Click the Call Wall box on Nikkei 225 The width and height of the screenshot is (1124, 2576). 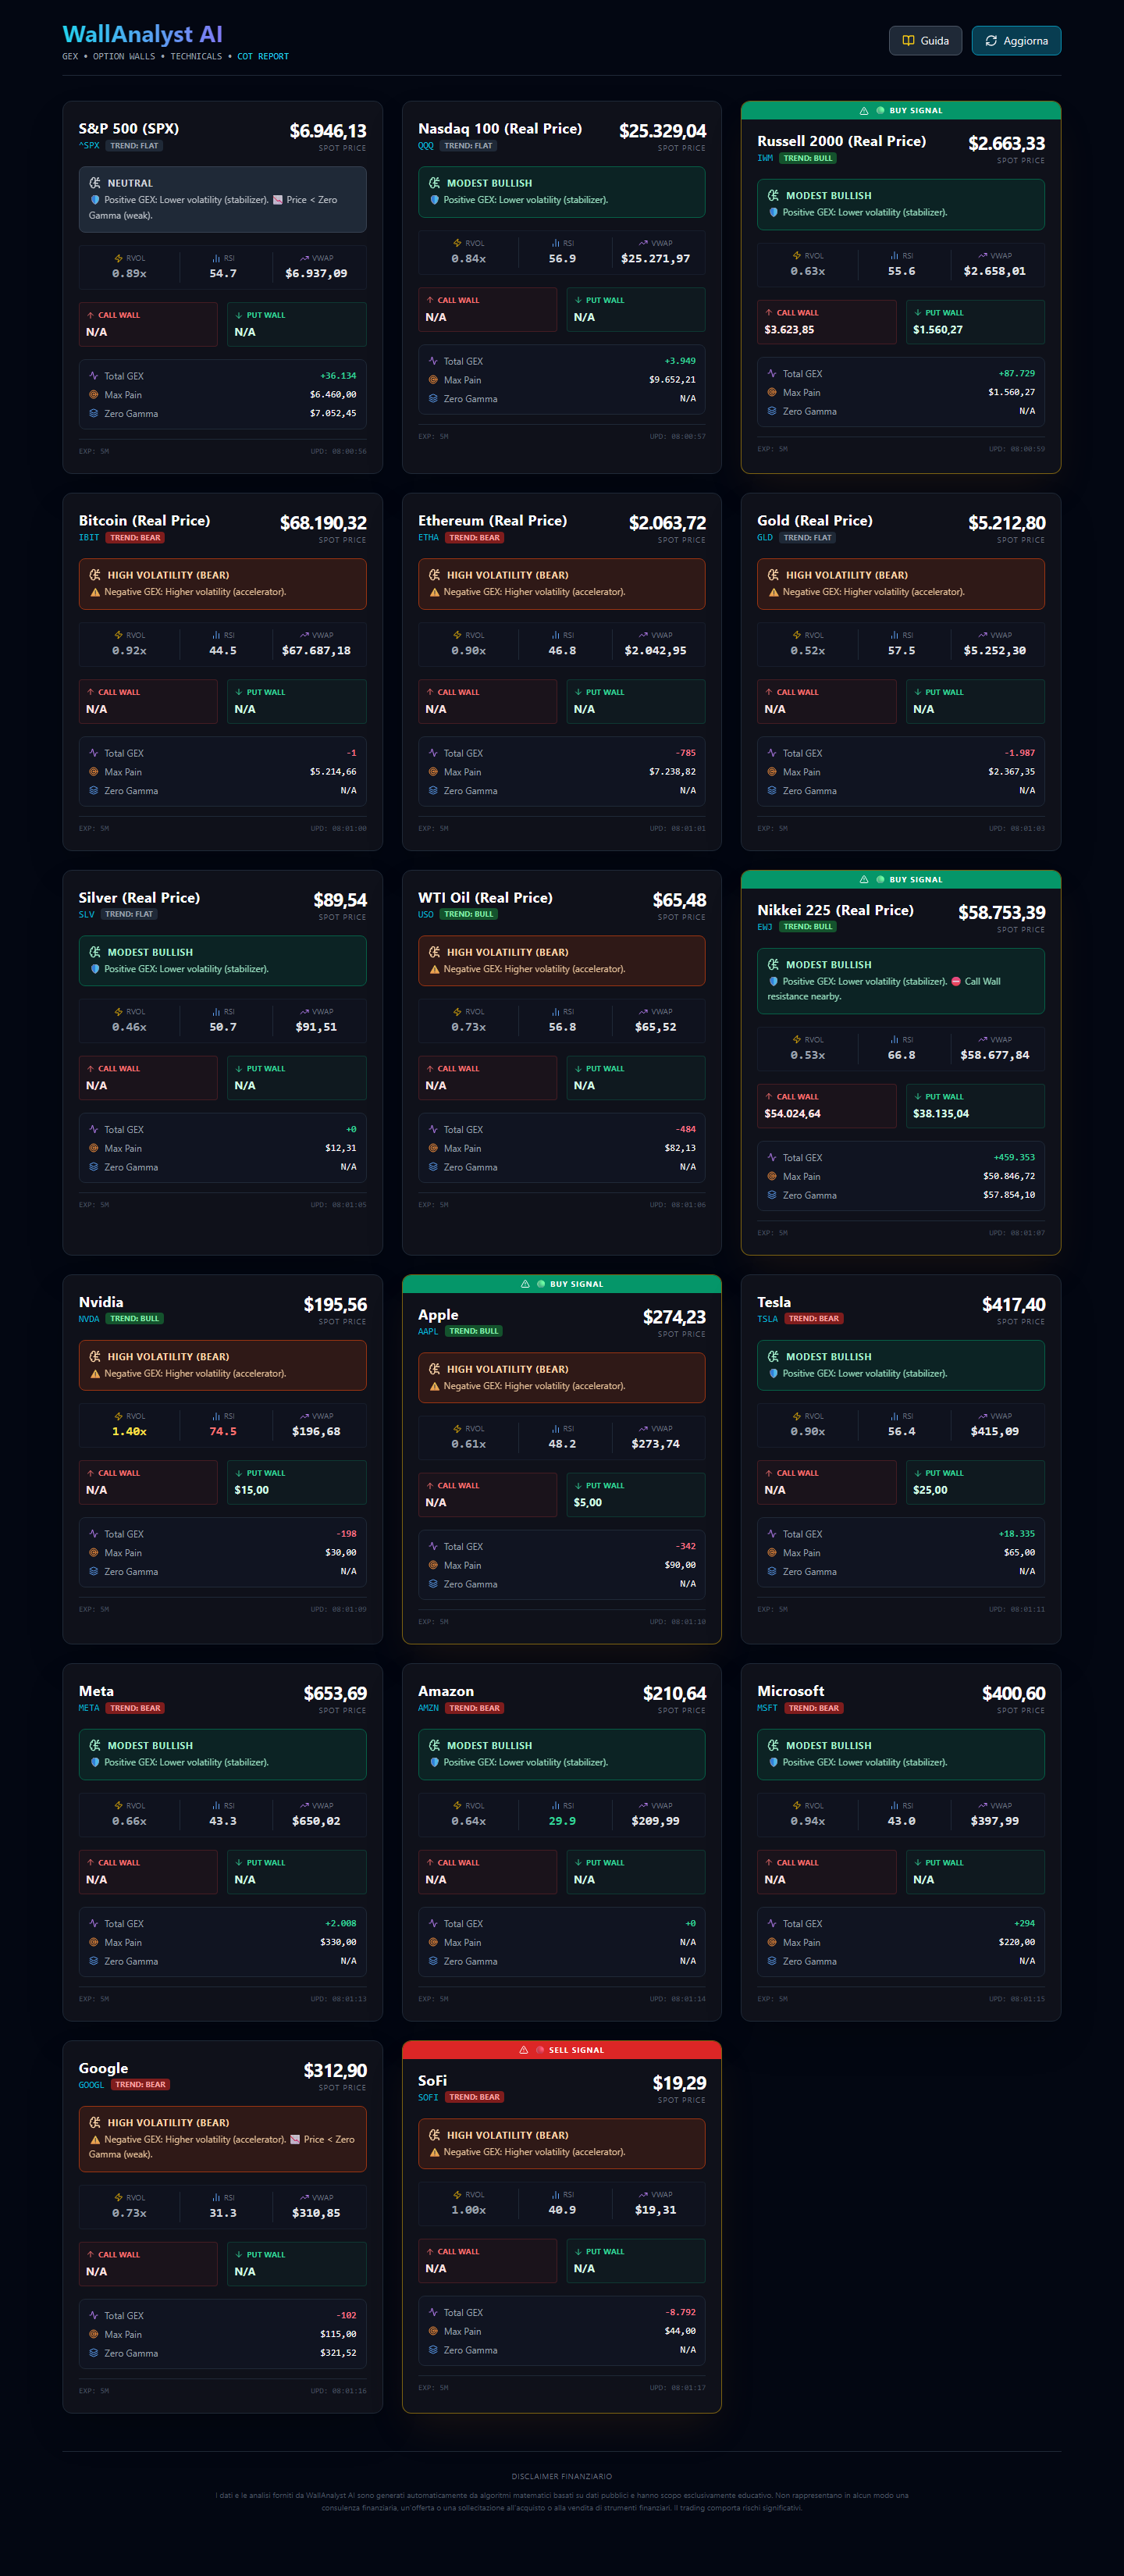point(826,1106)
